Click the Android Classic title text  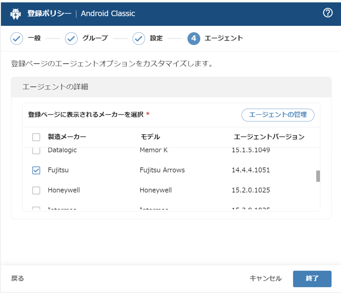tap(108, 13)
